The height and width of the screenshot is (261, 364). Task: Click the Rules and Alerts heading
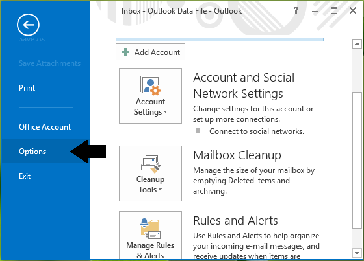(235, 220)
